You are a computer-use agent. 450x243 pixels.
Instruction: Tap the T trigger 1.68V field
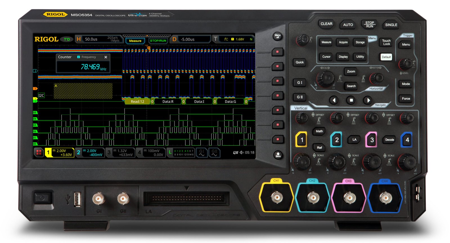[233, 39]
